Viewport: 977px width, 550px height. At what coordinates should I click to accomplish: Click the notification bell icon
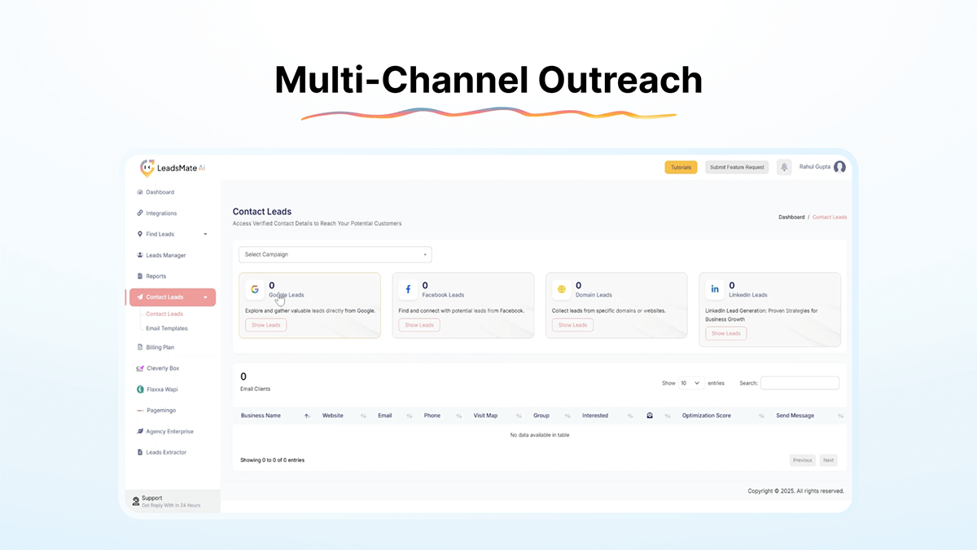pyautogui.click(x=784, y=167)
